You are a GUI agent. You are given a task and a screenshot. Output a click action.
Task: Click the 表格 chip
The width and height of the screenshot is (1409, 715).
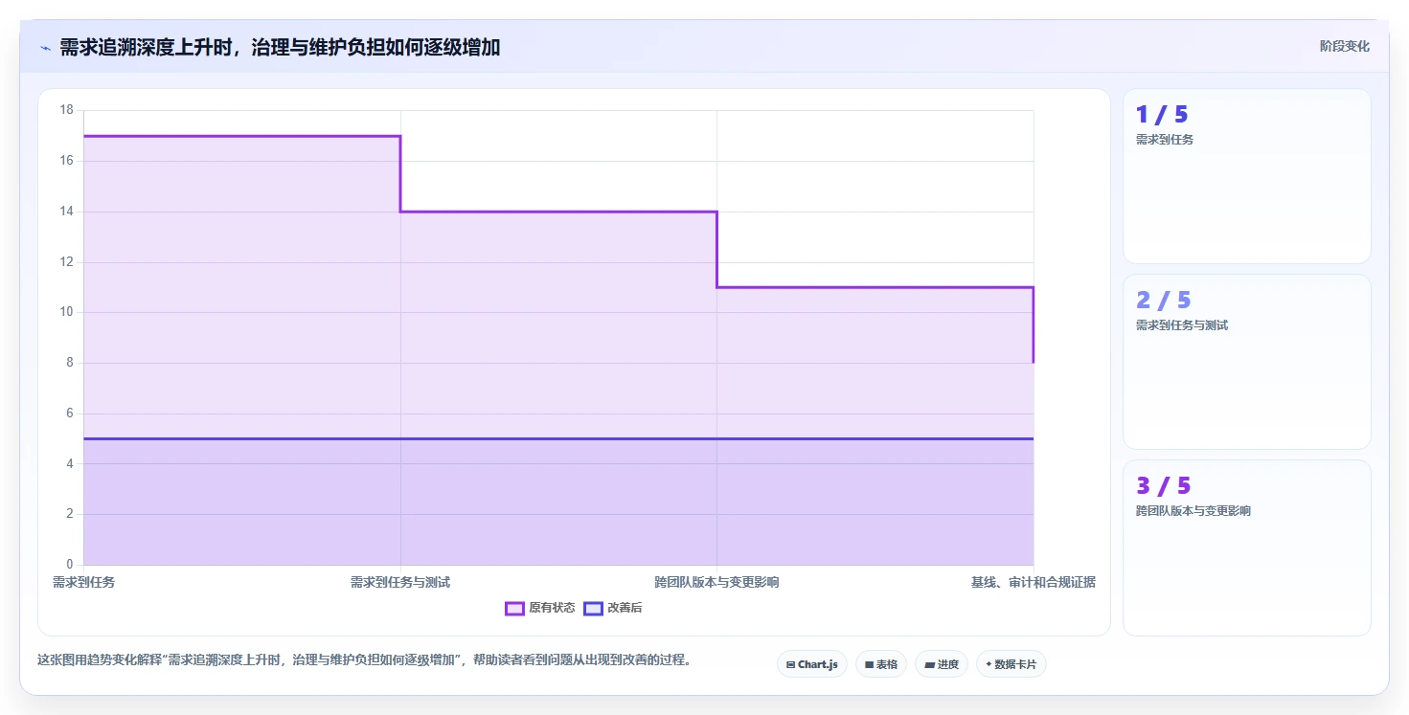pyautogui.click(x=880, y=664)
